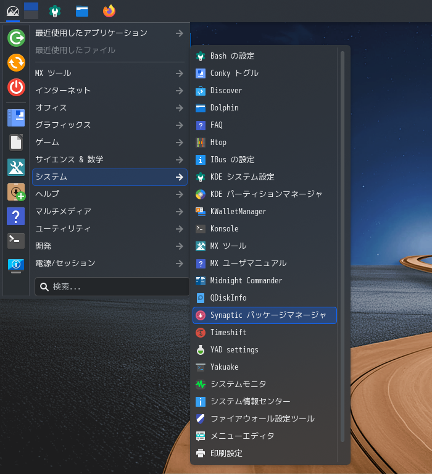Open the blue question-mark help favorite

coord(16,217)
